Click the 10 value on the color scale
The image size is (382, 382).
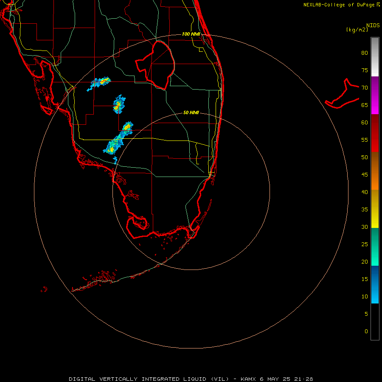365,297
